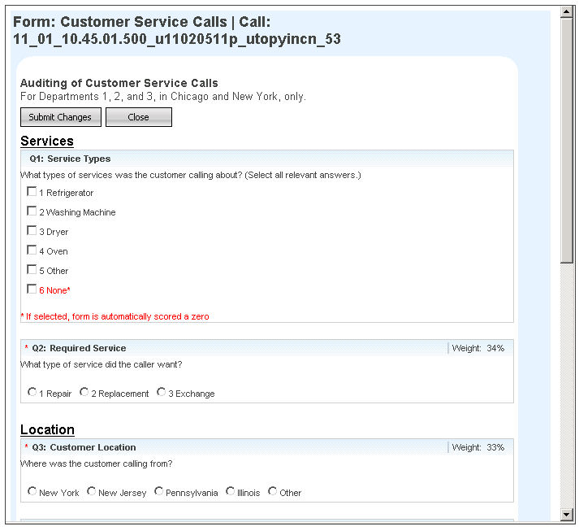579x531 pixels.
Task: Choose New Jersey location option
Action: pos(92,492)
